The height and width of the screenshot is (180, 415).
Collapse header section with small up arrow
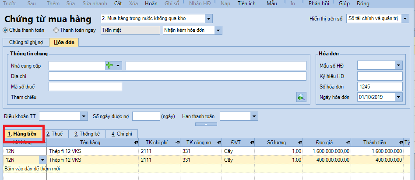206,124
